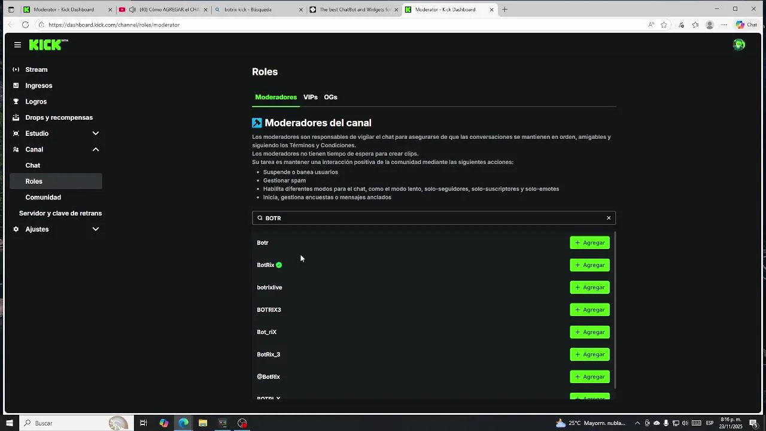Switch to the YouTube Cómo AGREGAR tab
The image size is (766, 431).
163,10
